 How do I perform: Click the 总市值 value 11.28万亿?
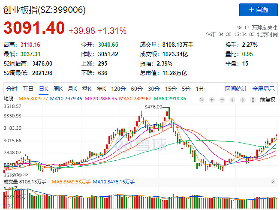pos(175,73)
